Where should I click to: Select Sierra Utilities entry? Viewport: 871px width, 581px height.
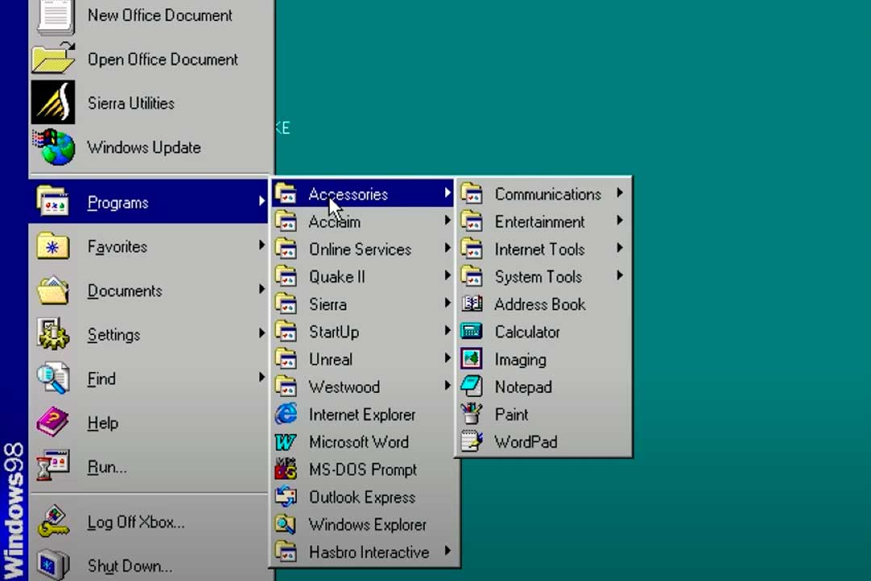pyautogui.click(x=149, y=102)
